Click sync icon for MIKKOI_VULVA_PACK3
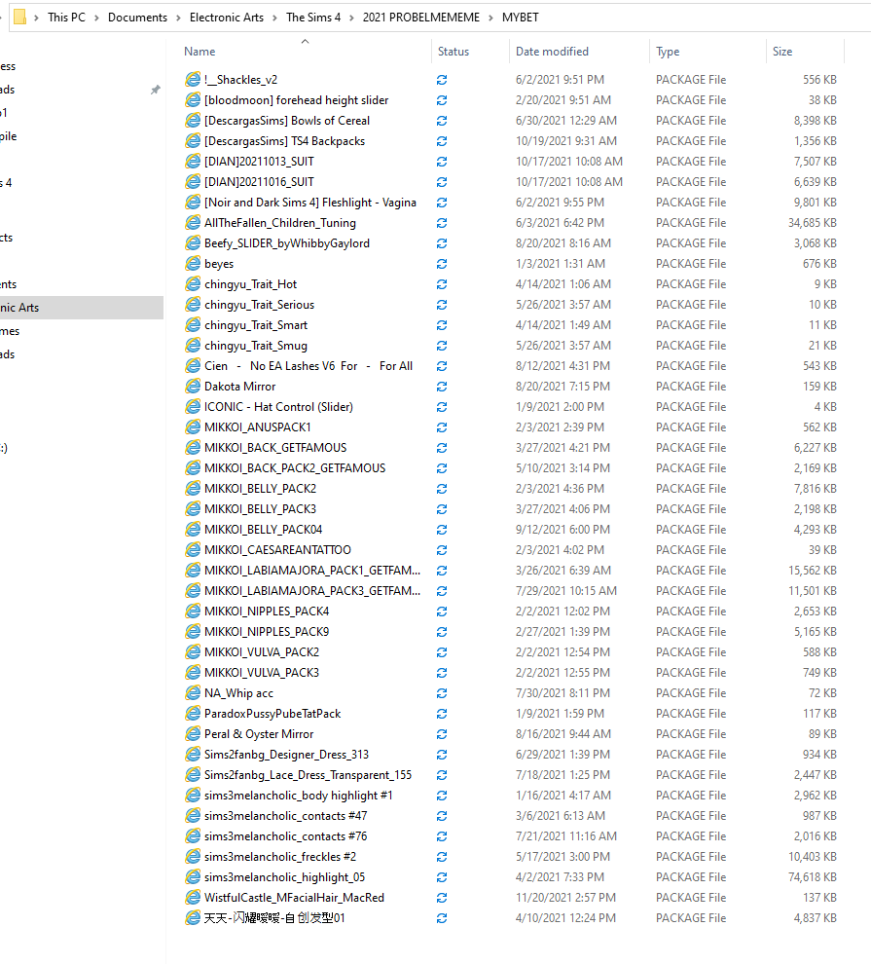Screen dimensions: 871x964 pyautogui.click(x=442, y=673)
